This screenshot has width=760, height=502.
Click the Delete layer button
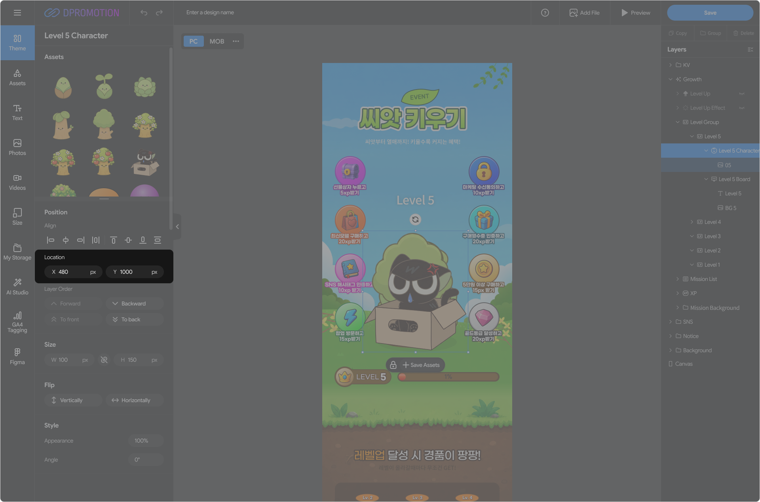coord(744,33)
